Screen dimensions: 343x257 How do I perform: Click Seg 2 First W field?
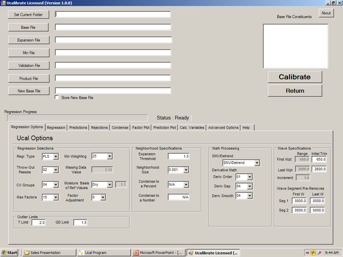coord(299,210)
